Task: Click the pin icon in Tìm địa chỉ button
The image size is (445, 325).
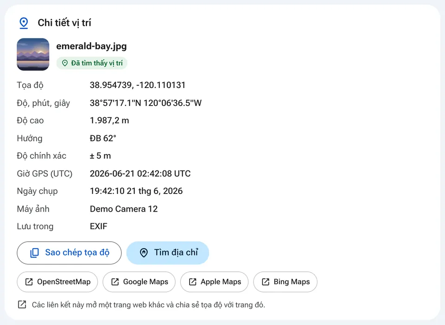Action: tap(144, 253)
